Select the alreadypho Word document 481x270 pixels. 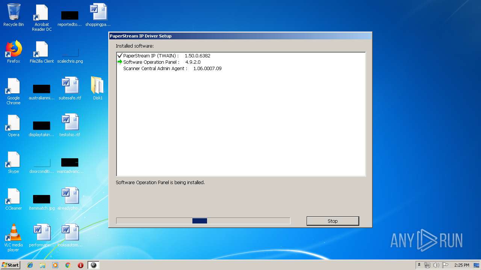70,199
